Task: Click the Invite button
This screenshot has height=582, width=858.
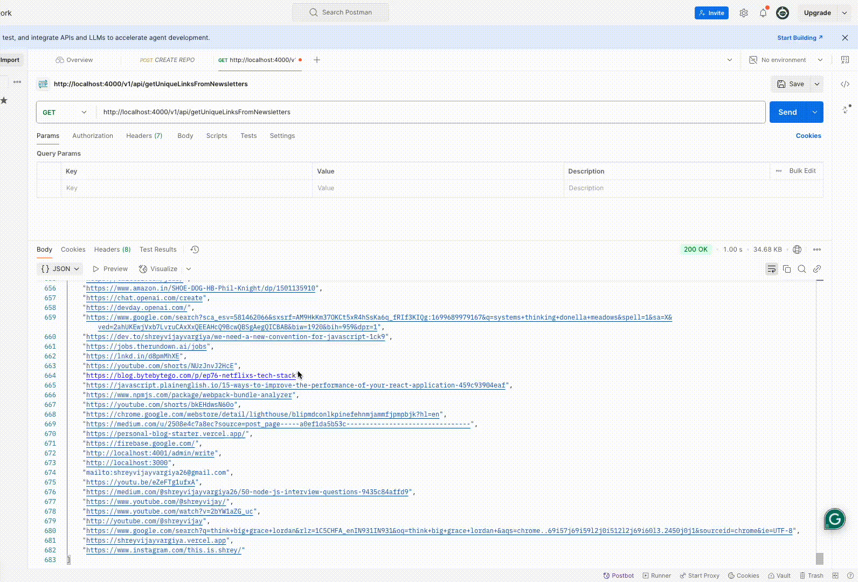Action: coord(711,13)
